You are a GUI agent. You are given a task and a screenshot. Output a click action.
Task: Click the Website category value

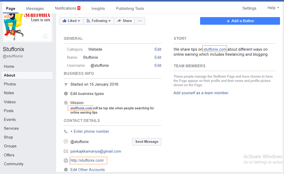pyautogui.click(x=95, y=49)
